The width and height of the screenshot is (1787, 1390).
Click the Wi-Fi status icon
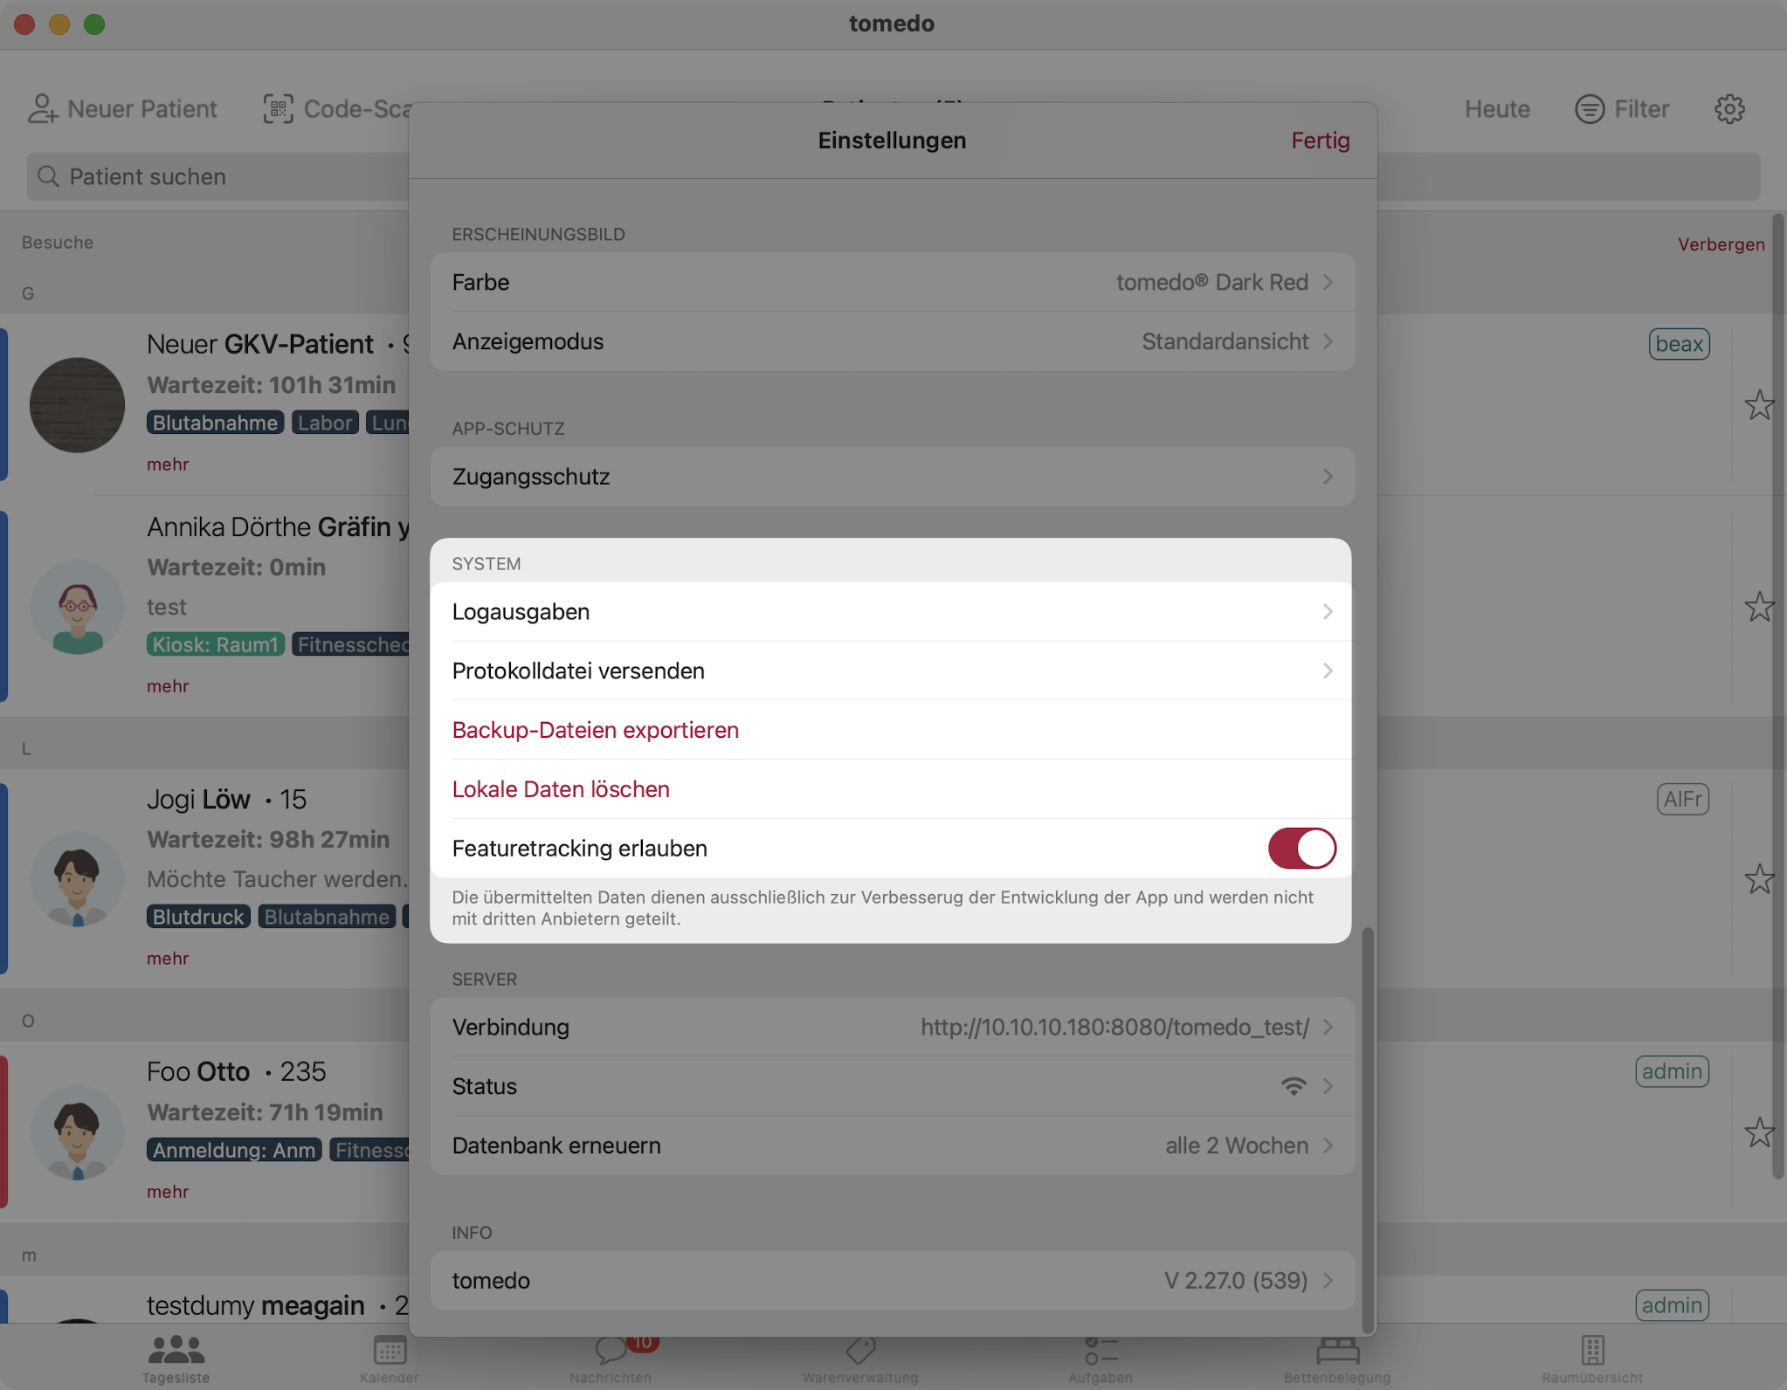pyautogui.click(x=1294, y=1086)
